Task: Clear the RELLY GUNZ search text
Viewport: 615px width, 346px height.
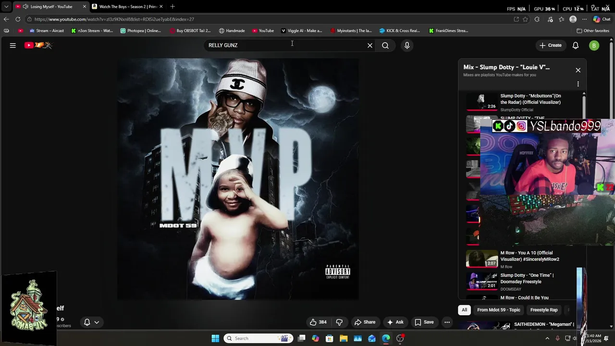Action: (370, 45)
